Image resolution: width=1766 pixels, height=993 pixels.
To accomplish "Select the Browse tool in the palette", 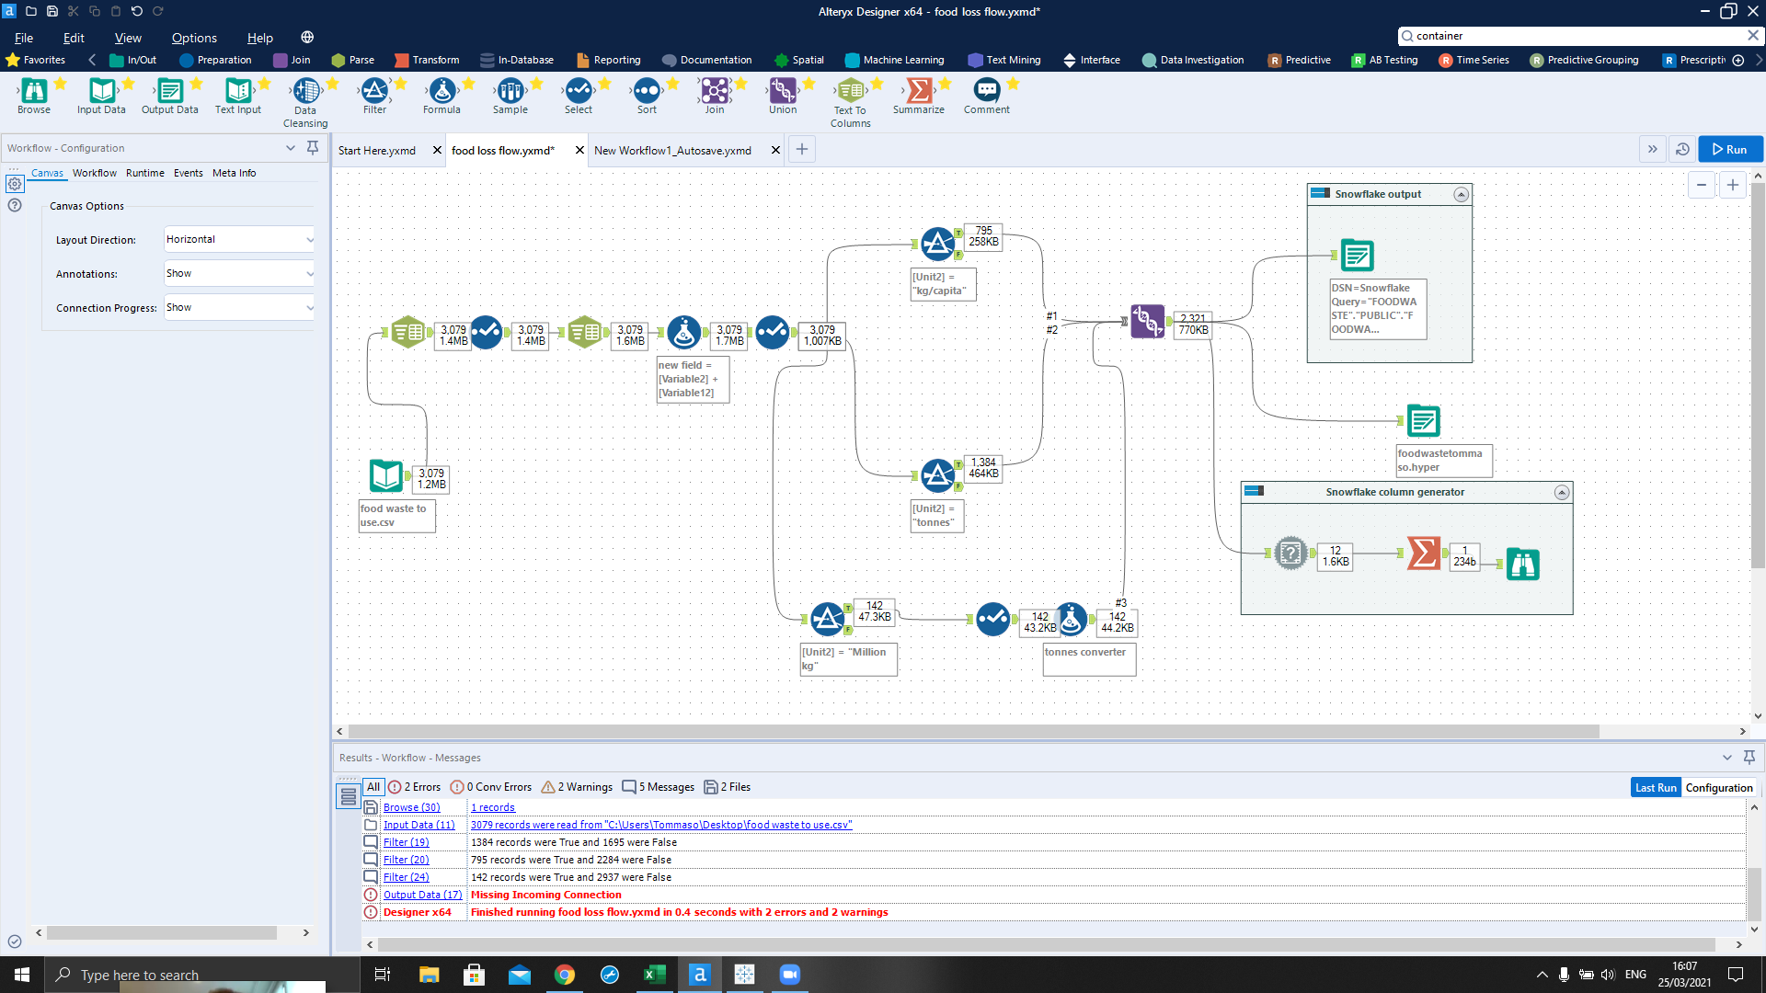I will click(34, 96).
